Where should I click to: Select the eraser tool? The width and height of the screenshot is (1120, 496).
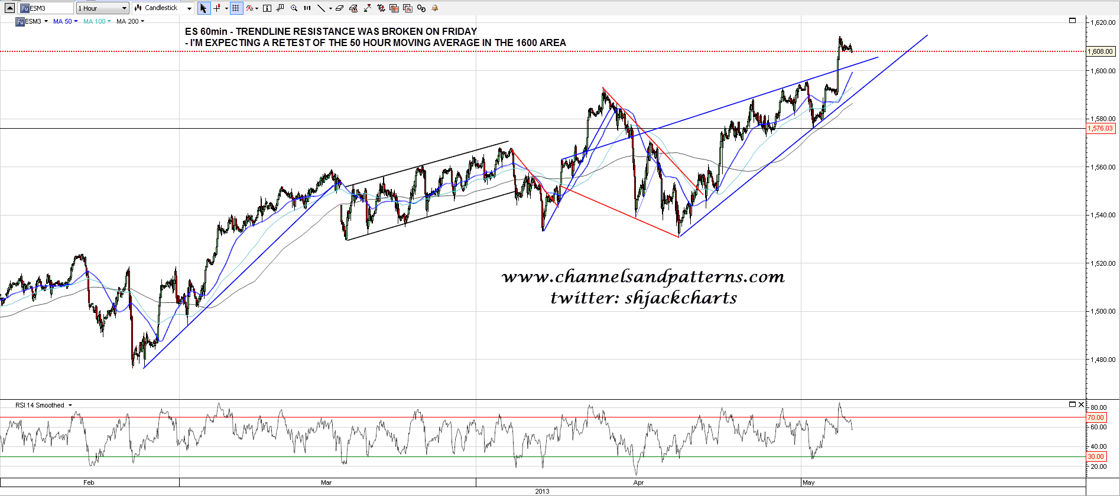(x=339, y=8)
